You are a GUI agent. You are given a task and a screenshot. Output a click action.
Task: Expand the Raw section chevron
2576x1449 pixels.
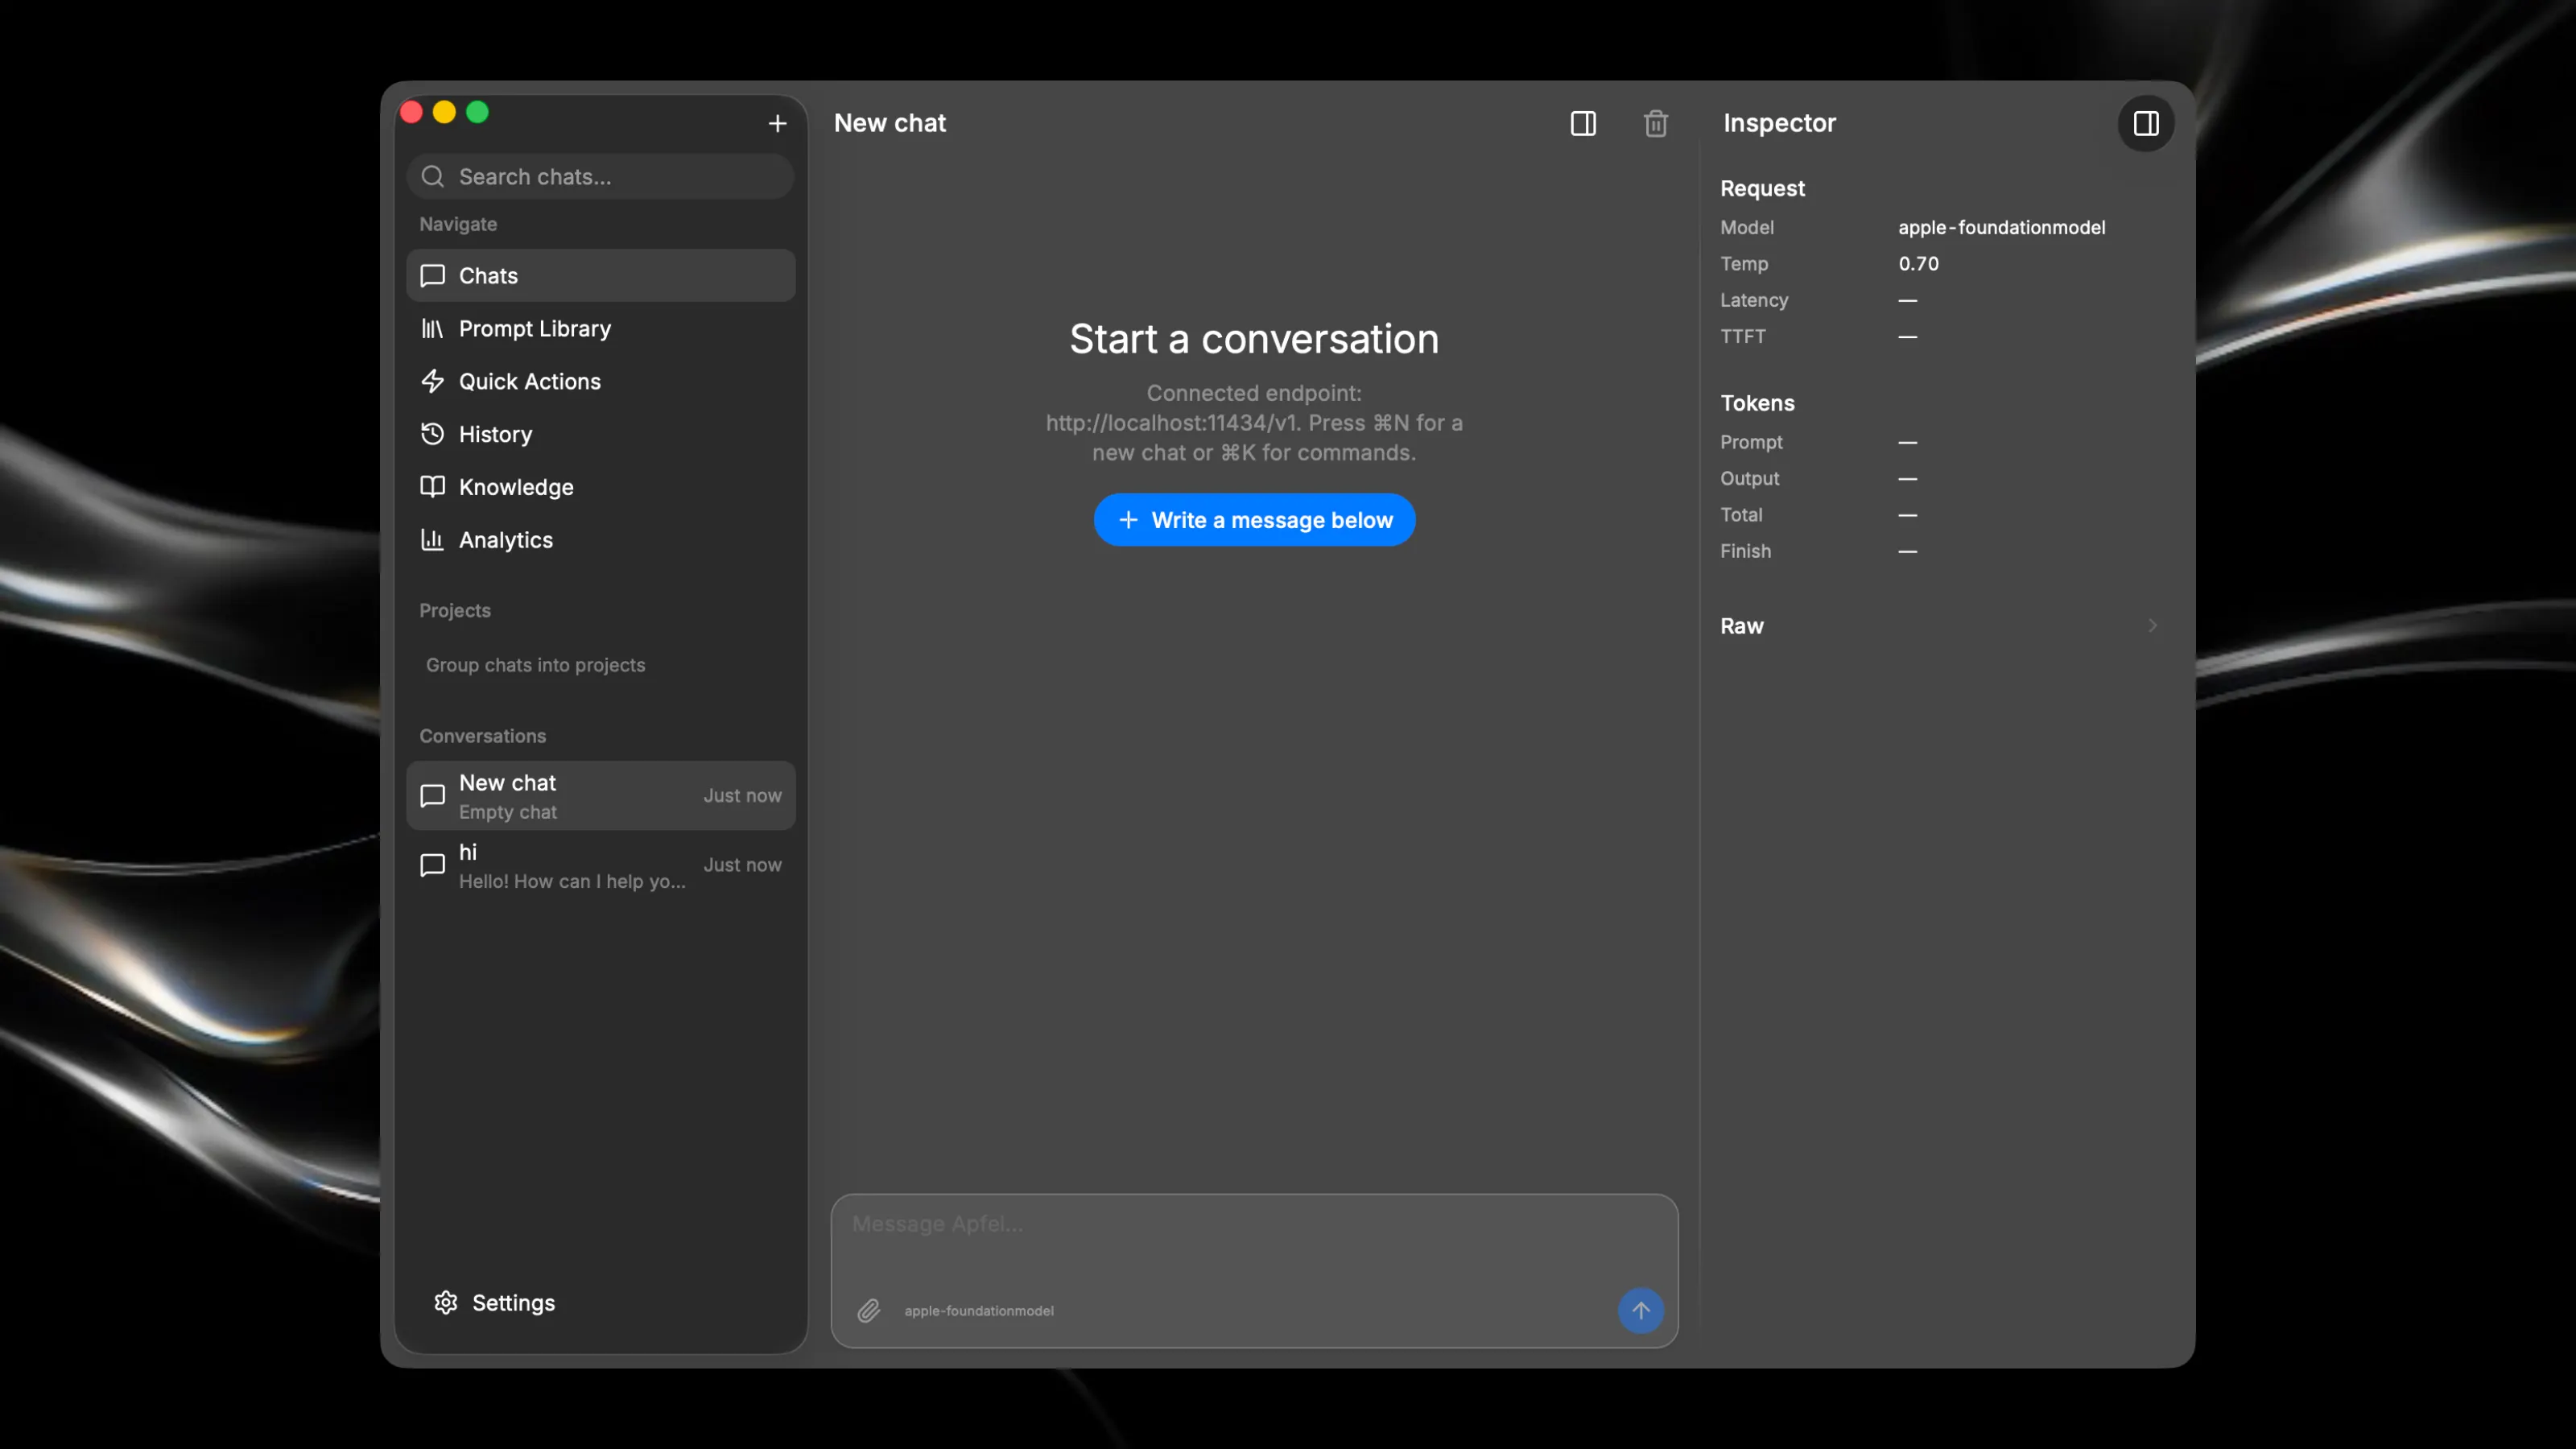(x=2153, y=626)
